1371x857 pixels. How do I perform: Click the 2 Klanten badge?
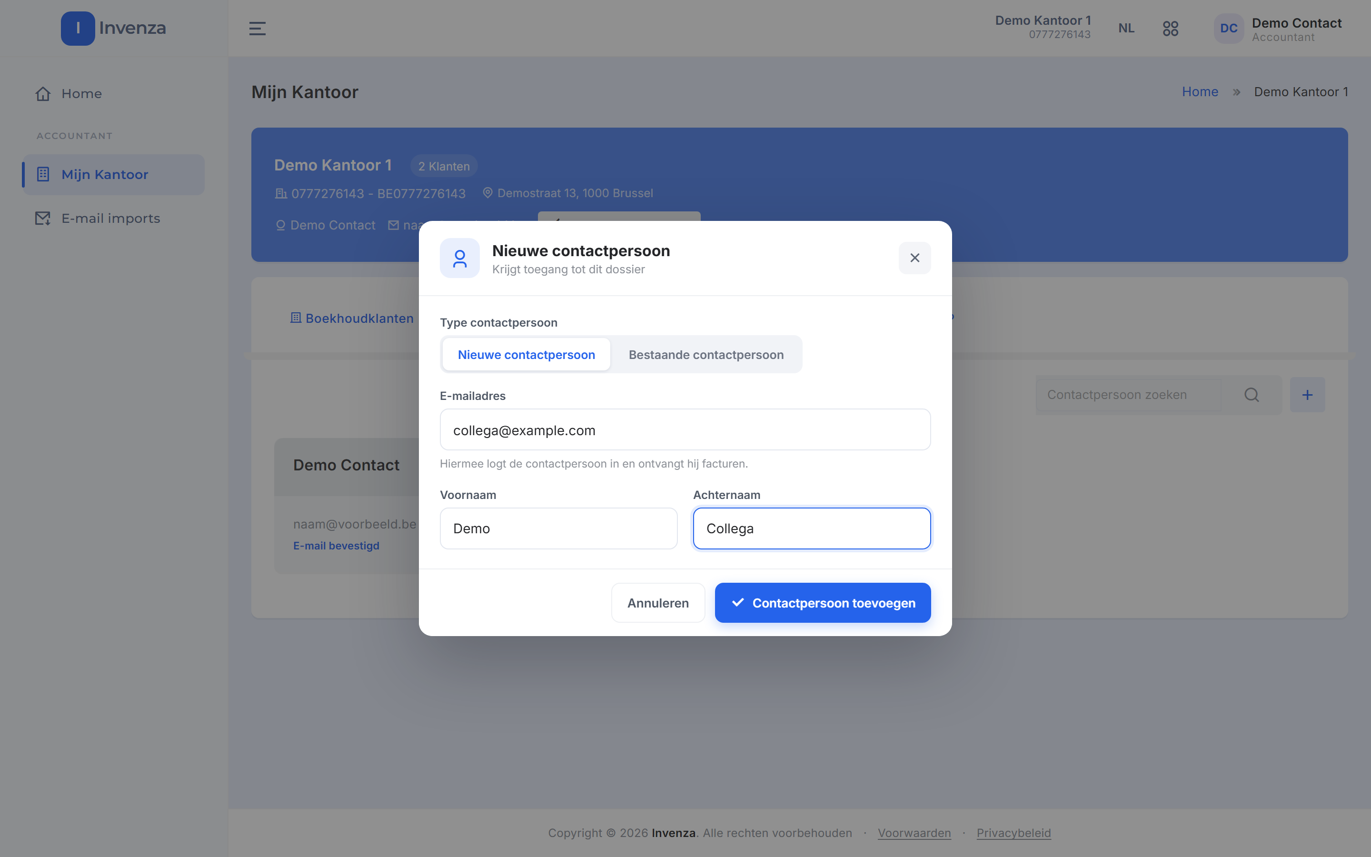444,166
